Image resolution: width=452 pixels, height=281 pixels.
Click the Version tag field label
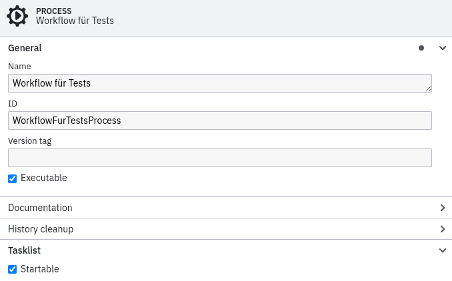click(x=29, y=141)
